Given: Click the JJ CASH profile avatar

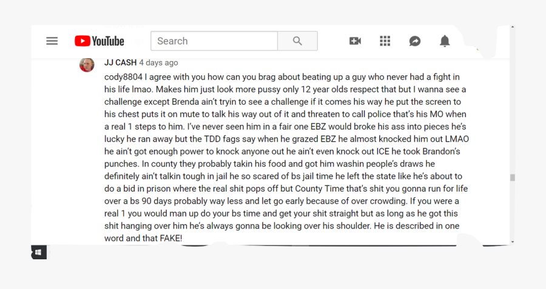Looking at the screenshot, I should coord(87,65).
